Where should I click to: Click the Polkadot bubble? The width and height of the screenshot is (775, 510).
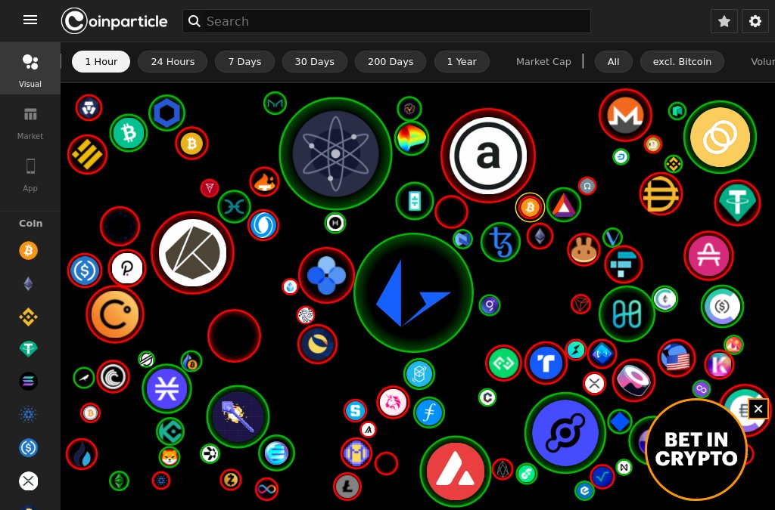point(127,268)
